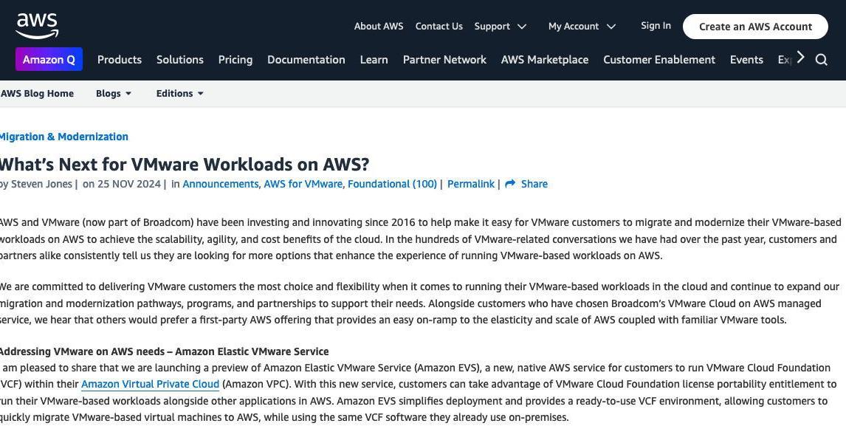Expand the Support dropdown
The height and width of the screenshot is (443, 846).
(521, 26)
